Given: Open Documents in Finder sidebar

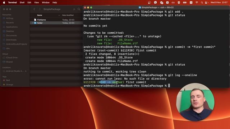Looking at the screenshot, I should (x=11, y=35).
